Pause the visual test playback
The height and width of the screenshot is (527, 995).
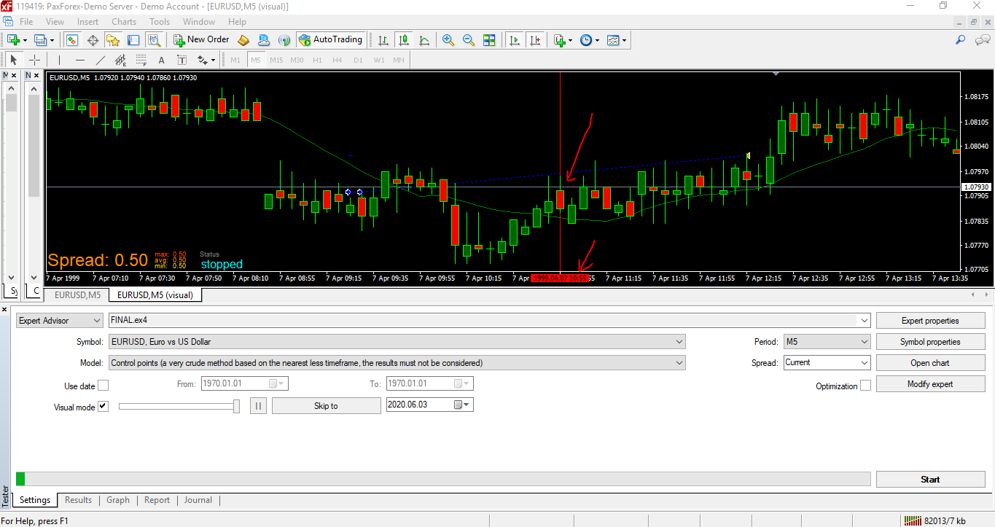pyautogui.click(x=258, y=406)
